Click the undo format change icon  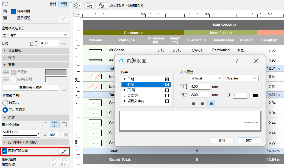[55, 162]
